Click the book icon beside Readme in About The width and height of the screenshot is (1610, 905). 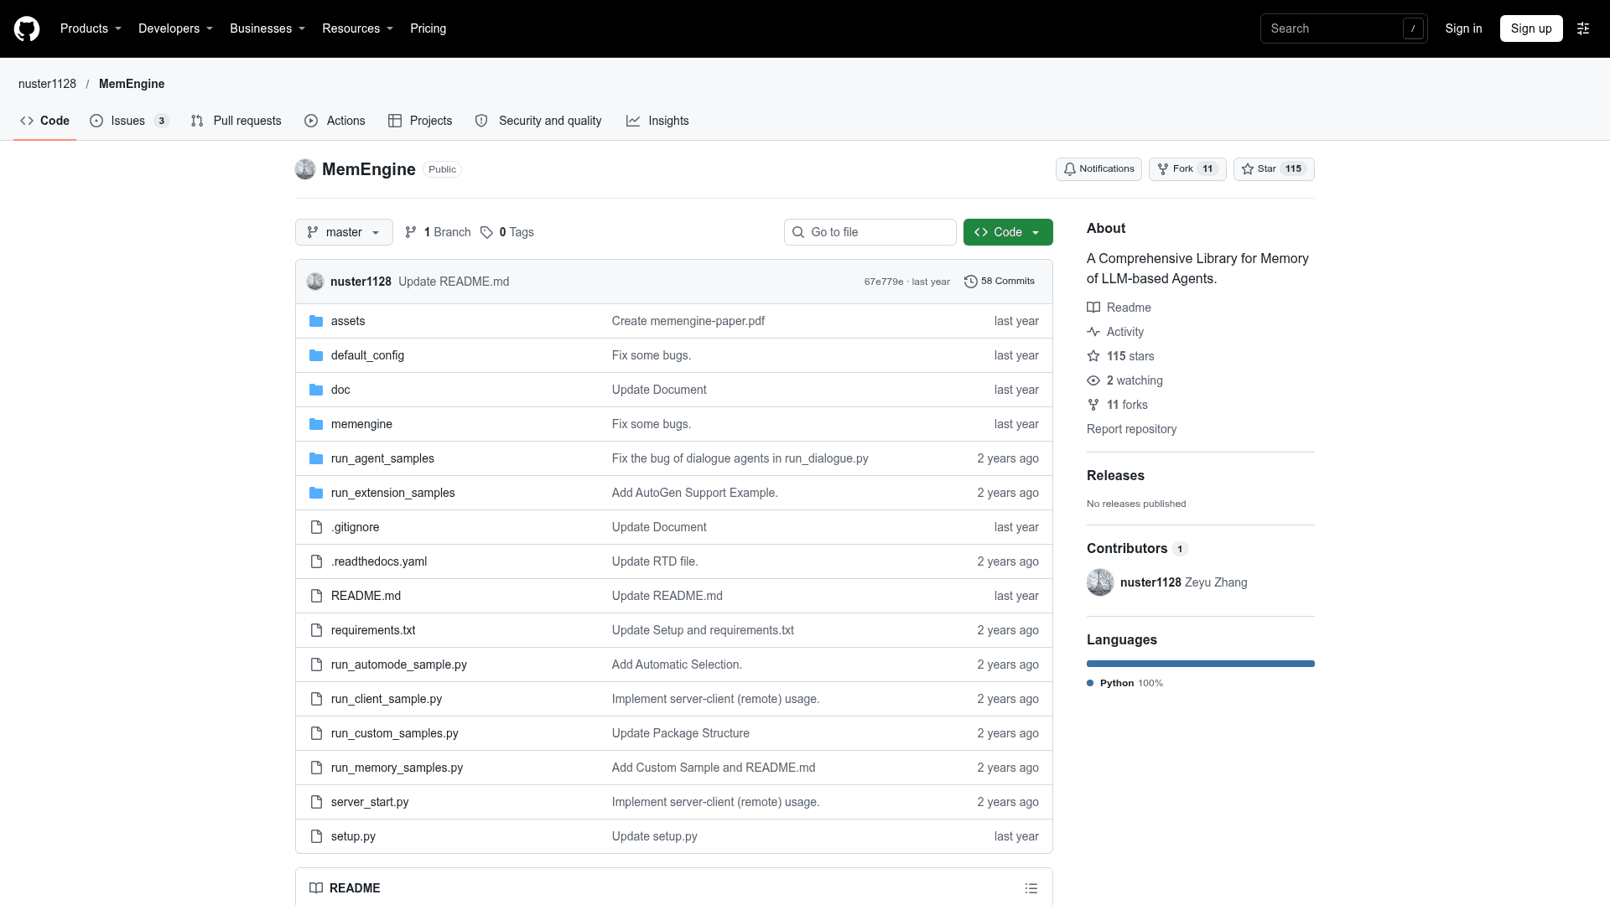coord(1093,308)
